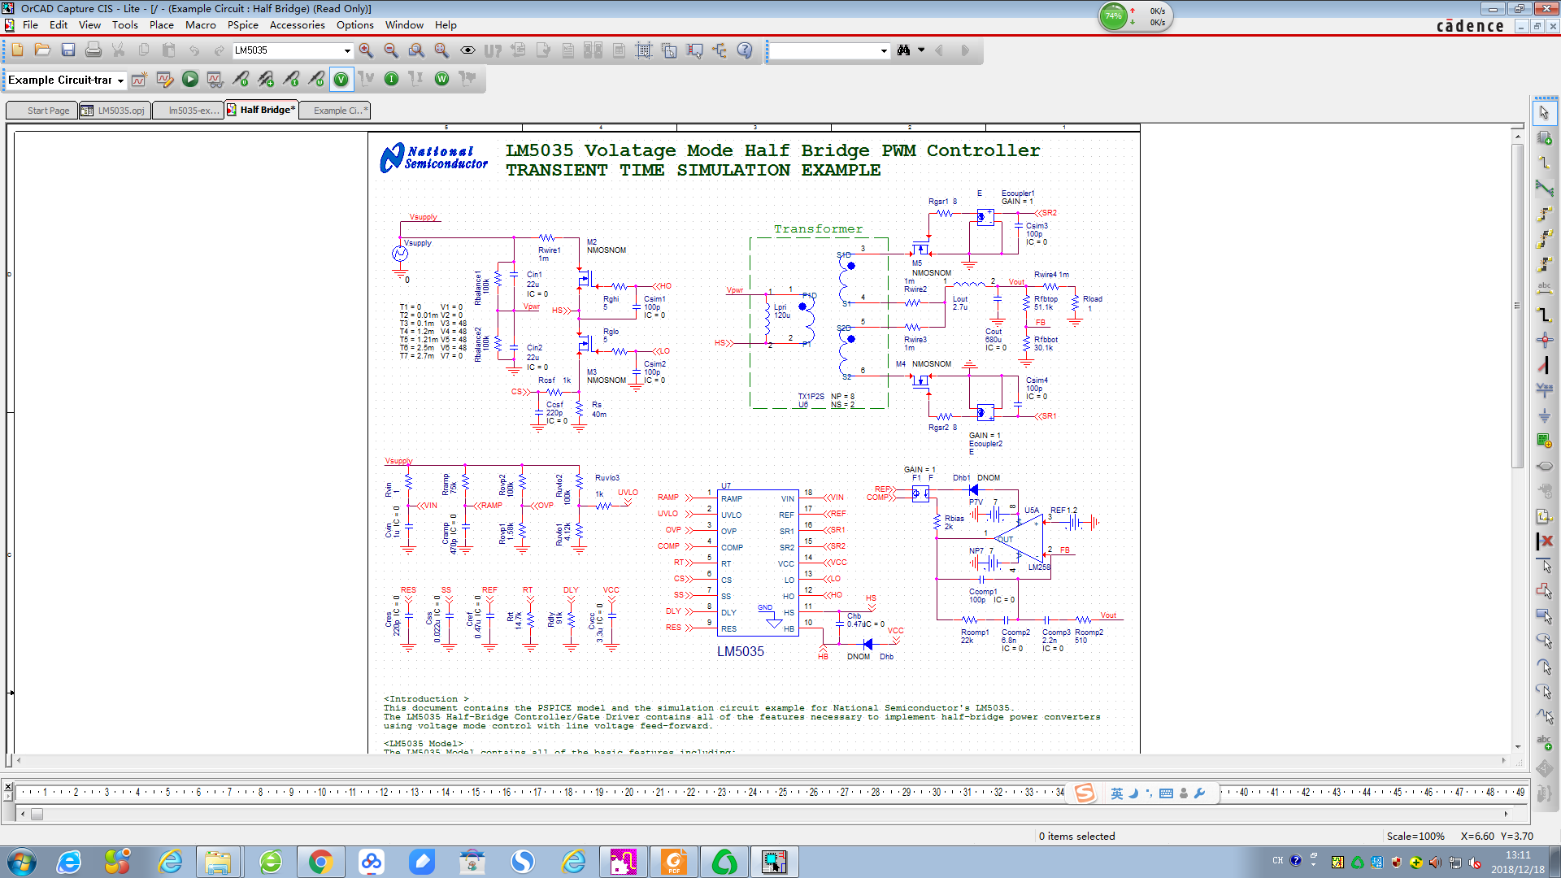Open the PSpice menu
Image resolution: width=1561 pixels, height=878 pixels.
(x=242, y=25)
